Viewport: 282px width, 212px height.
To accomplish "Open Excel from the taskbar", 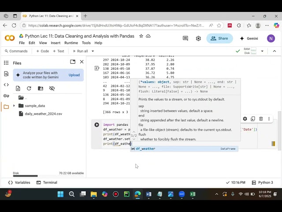I will 193,194.
